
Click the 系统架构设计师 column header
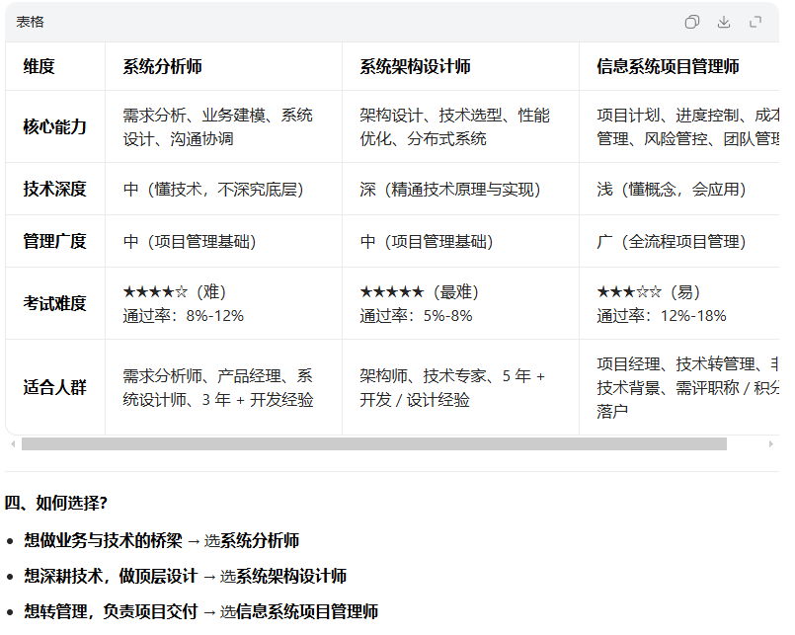coord(415,67)
